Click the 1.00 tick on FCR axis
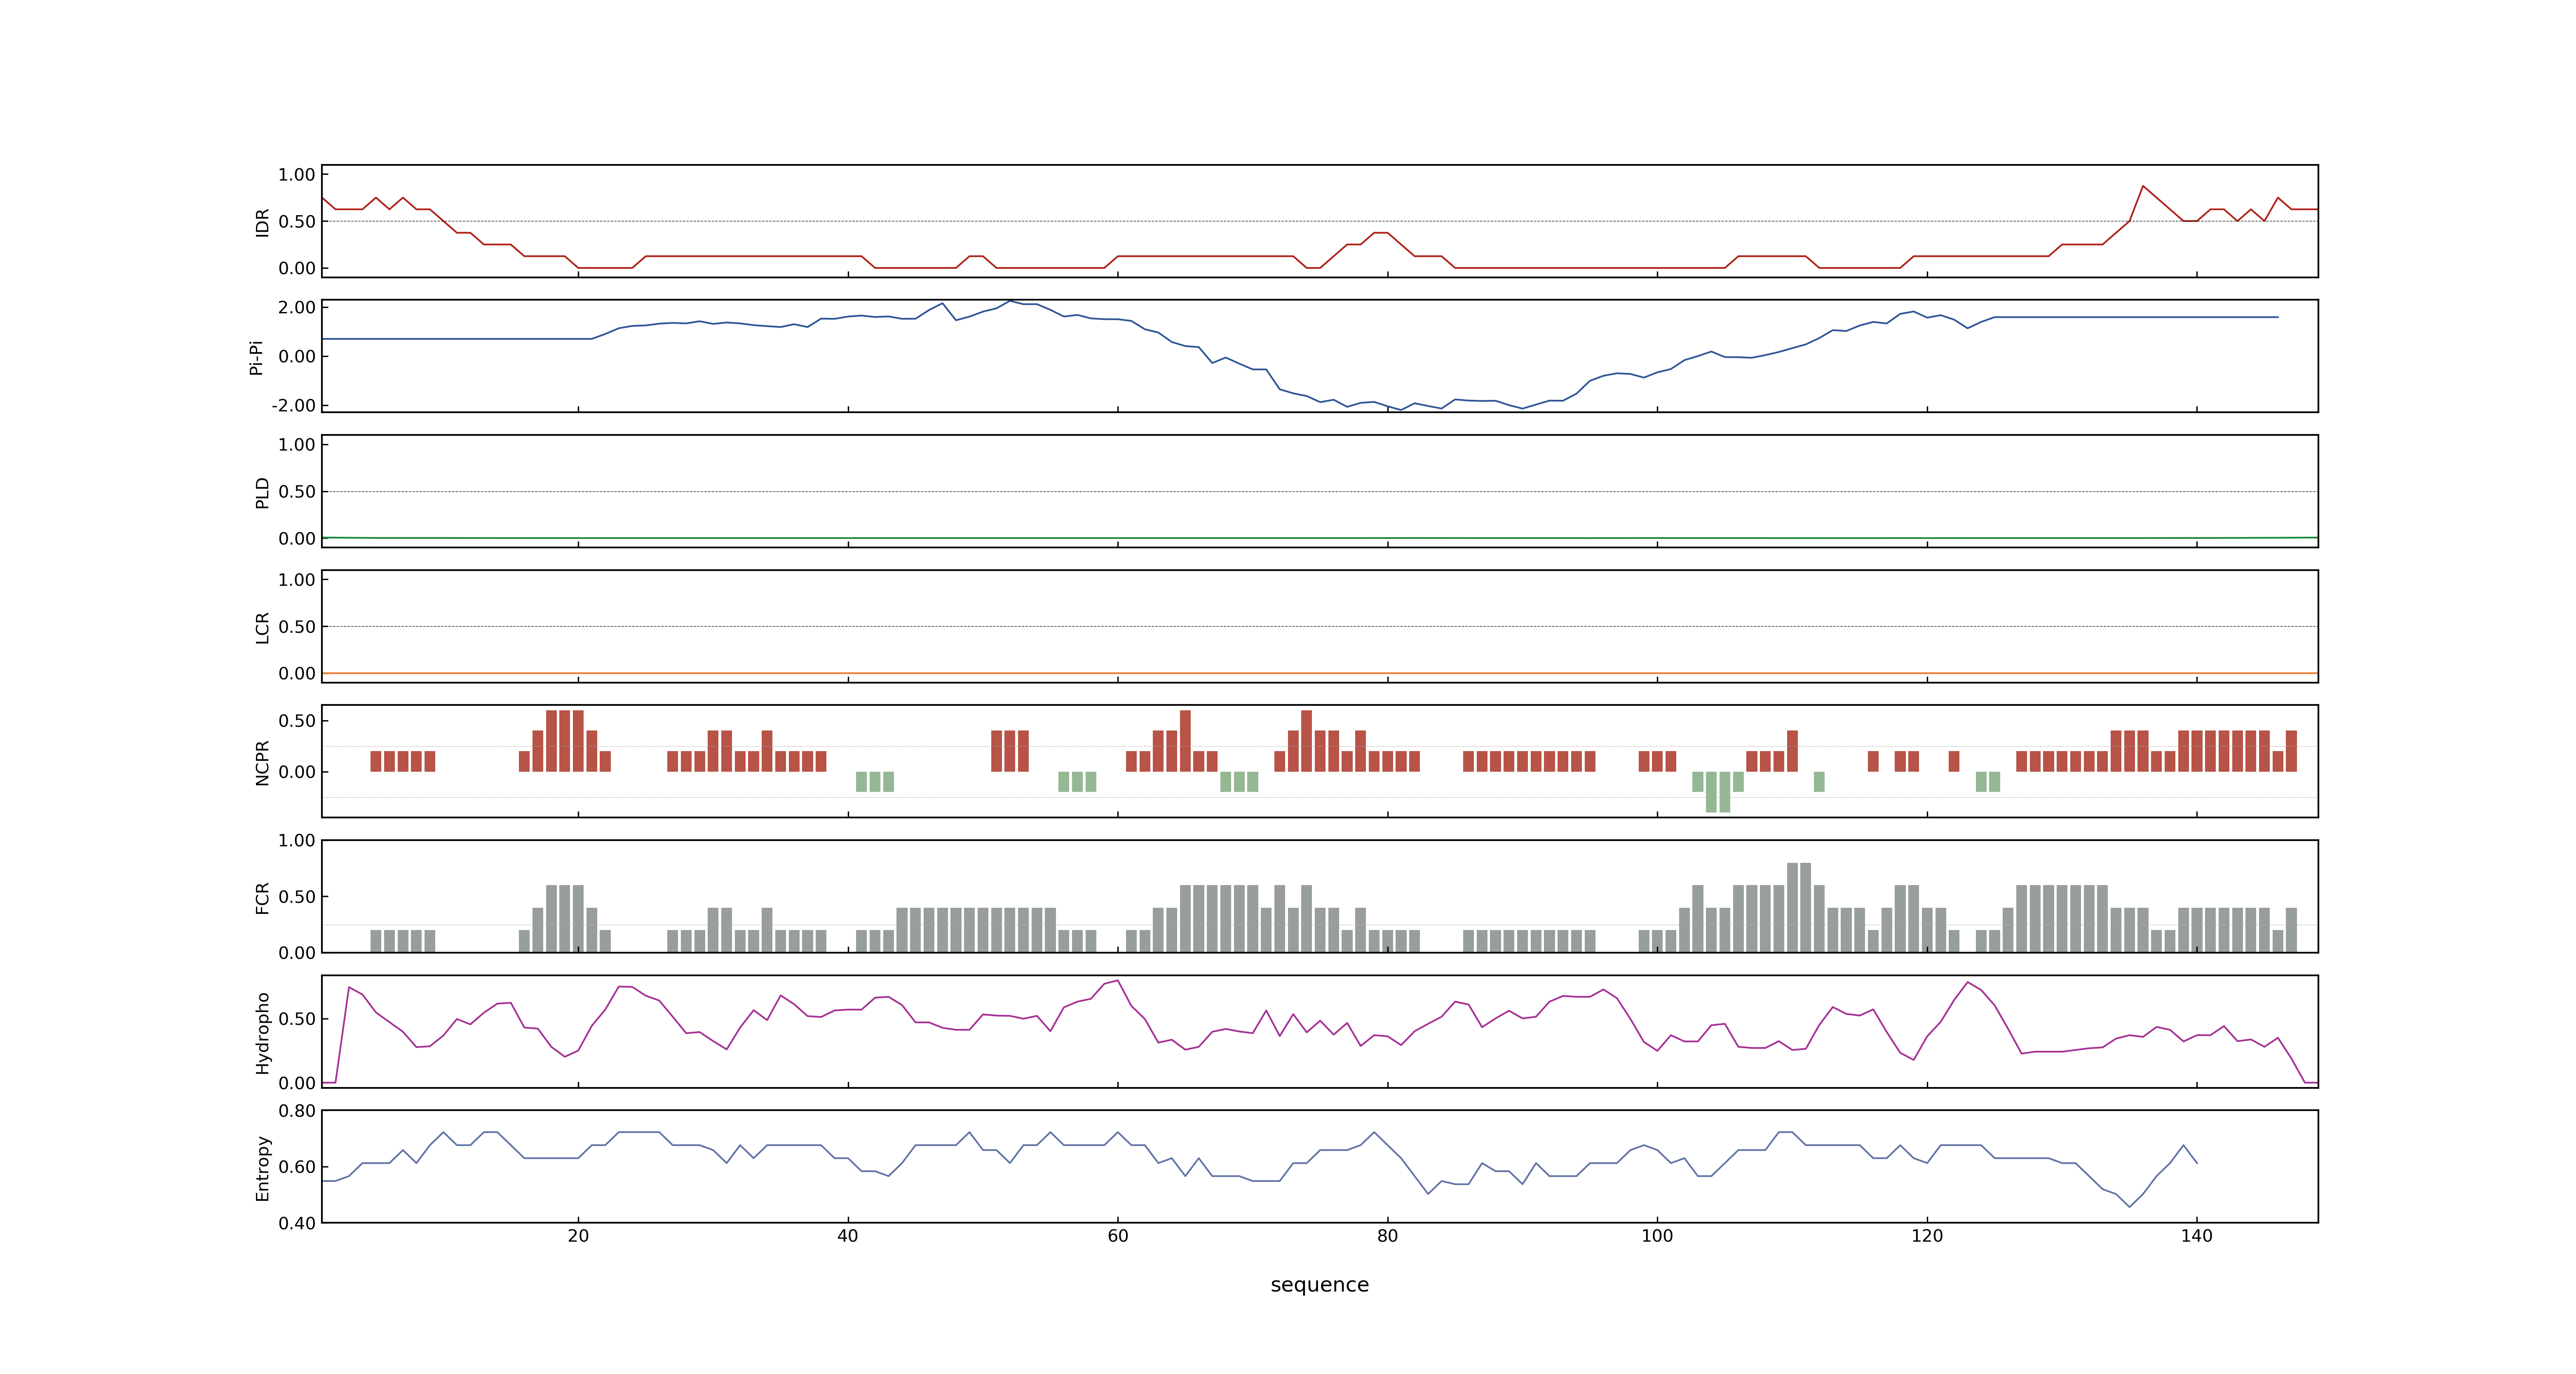 [x=297, y=840]
